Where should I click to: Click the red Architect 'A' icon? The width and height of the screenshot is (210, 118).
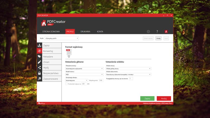point(166,32)
